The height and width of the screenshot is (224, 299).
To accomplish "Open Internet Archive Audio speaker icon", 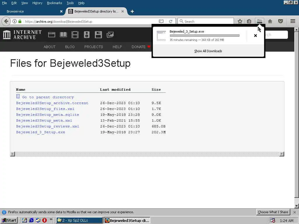I will tap(86, 35).
